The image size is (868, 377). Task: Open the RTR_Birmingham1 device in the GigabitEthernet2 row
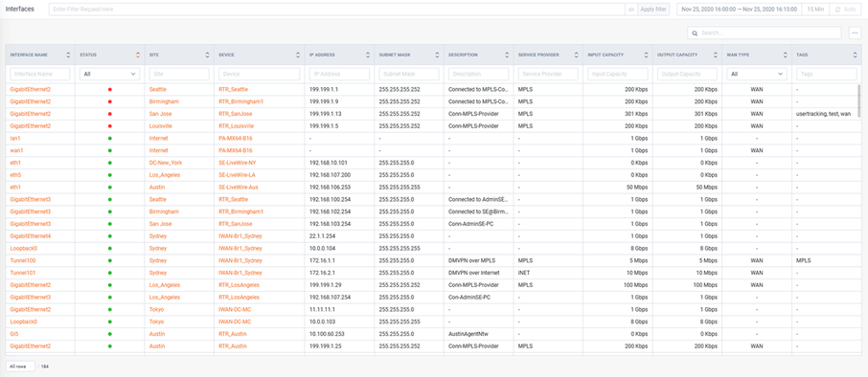click(240, 101)
